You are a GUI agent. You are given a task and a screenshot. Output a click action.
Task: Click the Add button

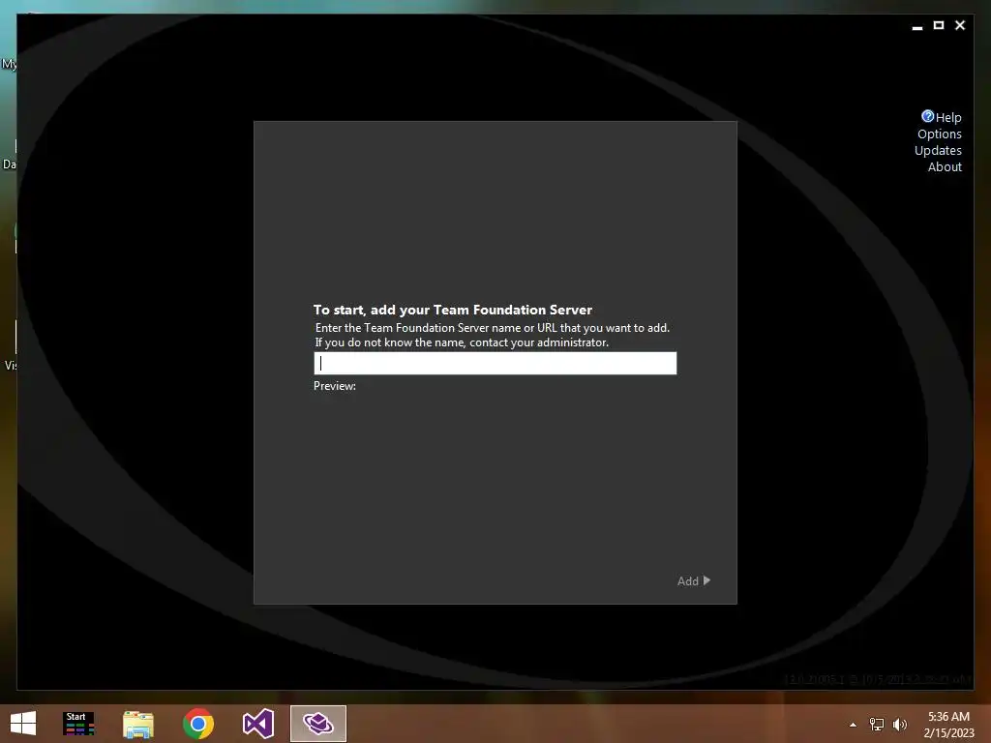(693, 580)
